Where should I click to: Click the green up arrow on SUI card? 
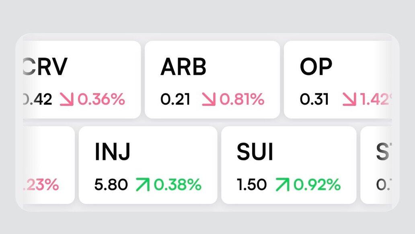pos(282,185)
